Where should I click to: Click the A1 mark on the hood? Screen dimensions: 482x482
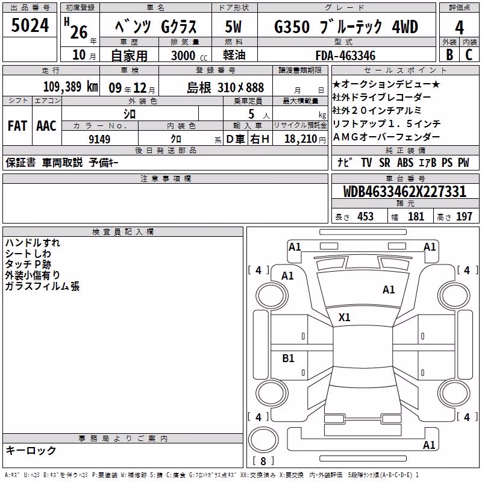[389, 290]
